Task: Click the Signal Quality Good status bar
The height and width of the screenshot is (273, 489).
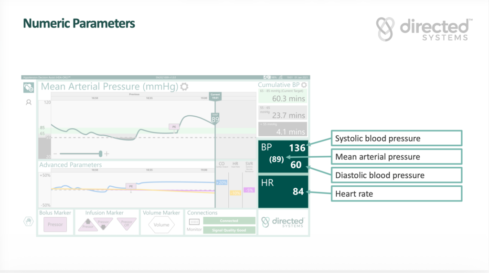Action: click(x=229, y=230)
